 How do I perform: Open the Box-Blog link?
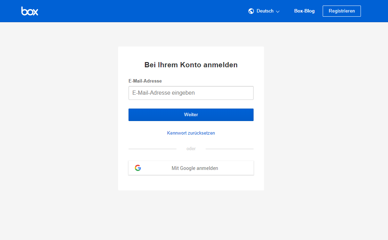pos(304,11)
